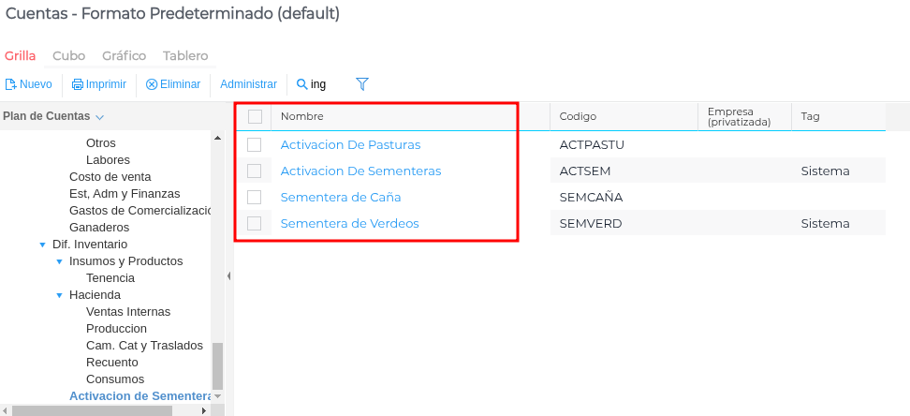The width and height of the screenshot is (910, 416).
Task: Switch to the Gráfico tab
Action: (x=124, y=56)
